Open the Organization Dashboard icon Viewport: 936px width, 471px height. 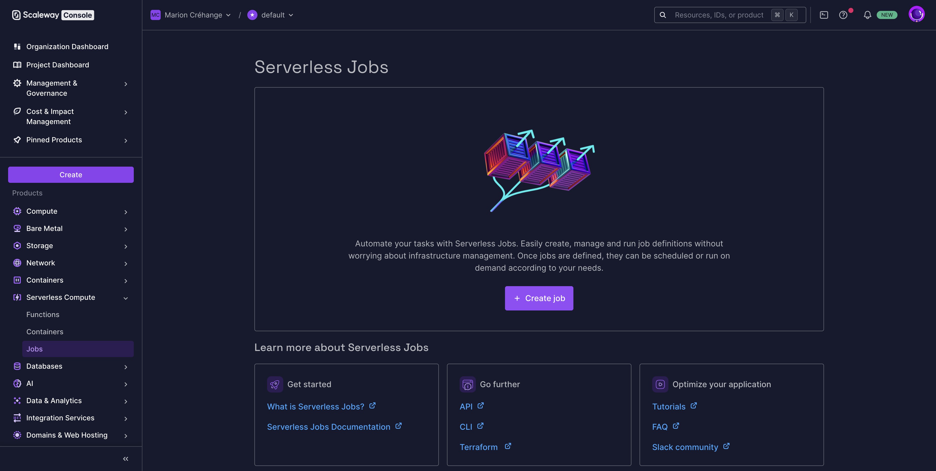(17, 47)
